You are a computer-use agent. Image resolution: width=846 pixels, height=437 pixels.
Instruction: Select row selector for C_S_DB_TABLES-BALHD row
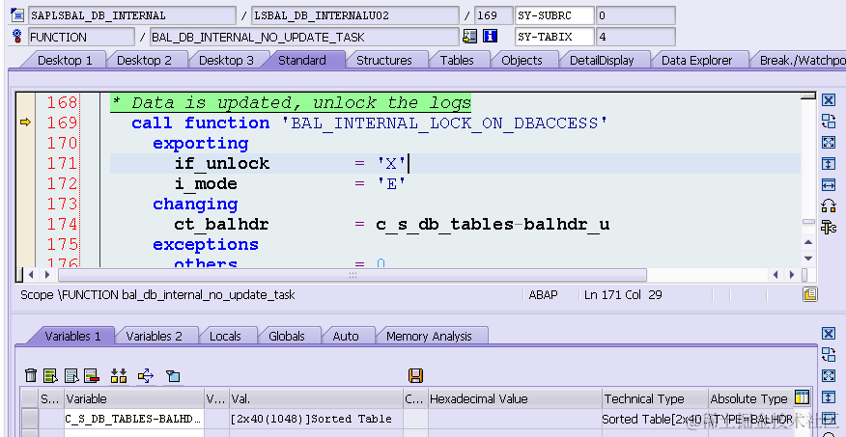[30, 419]
